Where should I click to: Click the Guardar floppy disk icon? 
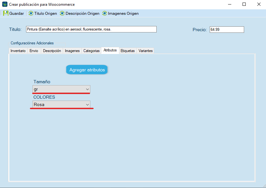pos(6,13)
